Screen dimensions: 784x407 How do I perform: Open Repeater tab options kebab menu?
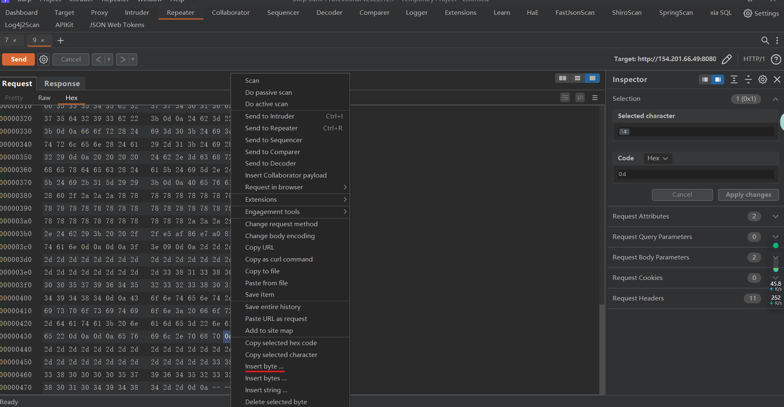(777, 40)
